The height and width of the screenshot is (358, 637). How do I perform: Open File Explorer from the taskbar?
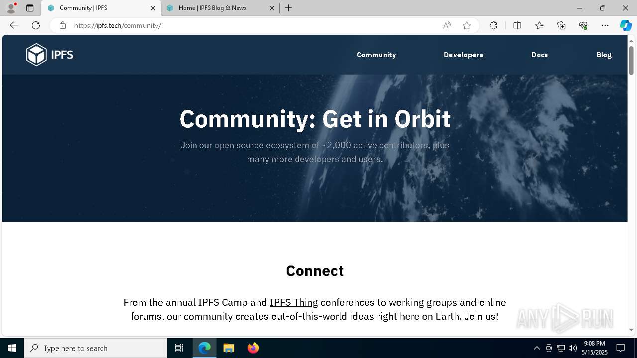tap(229, 348)
